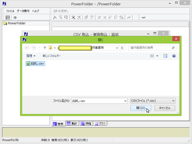Screen dimensions: 192x144
Task: Refresh the folder listing
Action: pyautogui.click(x=122, y=48)
